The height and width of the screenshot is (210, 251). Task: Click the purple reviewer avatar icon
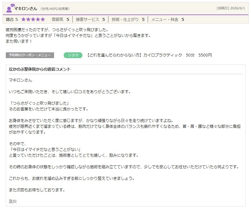[x=10, y=8]
